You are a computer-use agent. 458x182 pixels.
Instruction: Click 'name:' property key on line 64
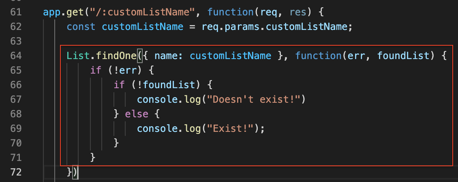click(169, 56)
